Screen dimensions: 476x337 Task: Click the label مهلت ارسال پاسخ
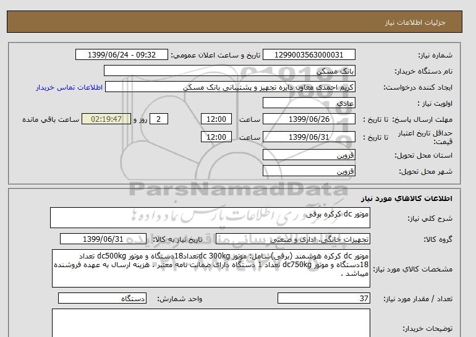422,119
